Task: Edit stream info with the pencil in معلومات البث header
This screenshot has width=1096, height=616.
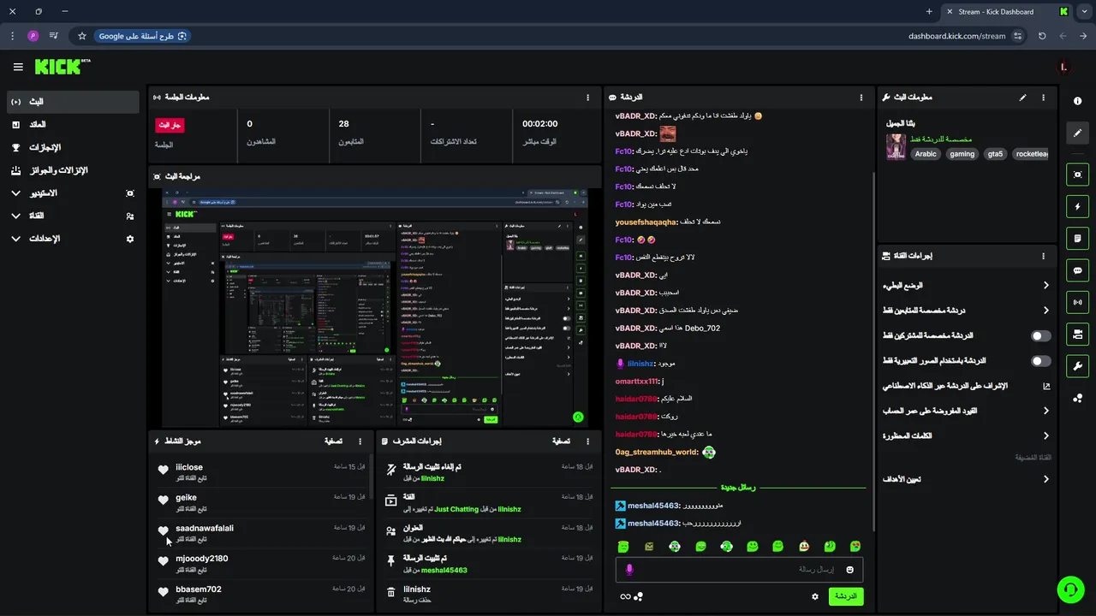Action: click(x=1022, y=98)
